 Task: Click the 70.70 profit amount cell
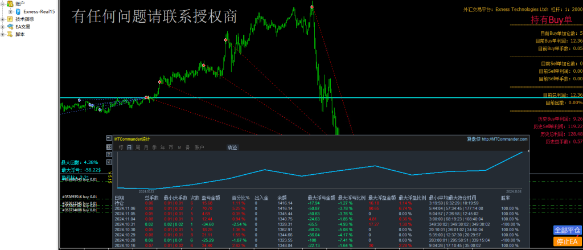point(207,208)
